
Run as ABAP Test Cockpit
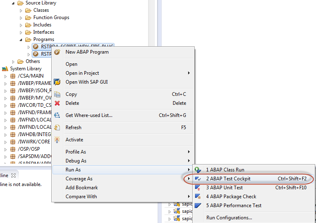254,179
